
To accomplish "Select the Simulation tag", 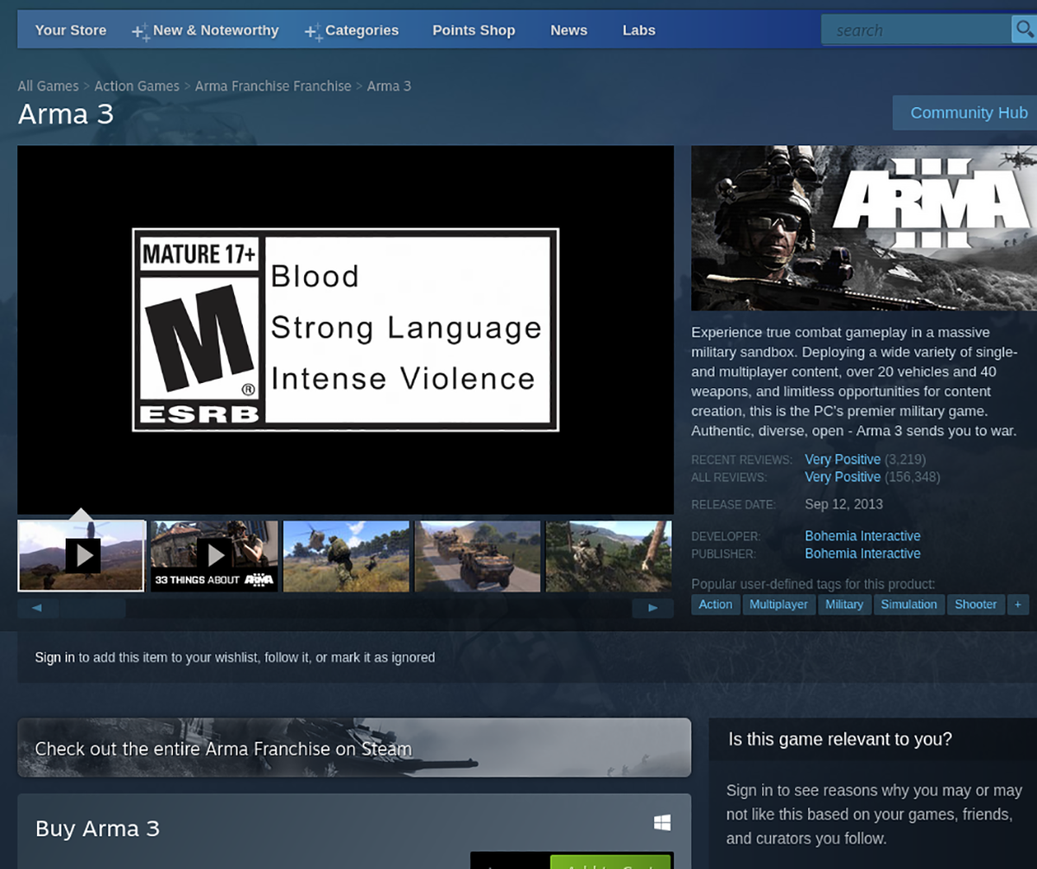I will point(909,604).
